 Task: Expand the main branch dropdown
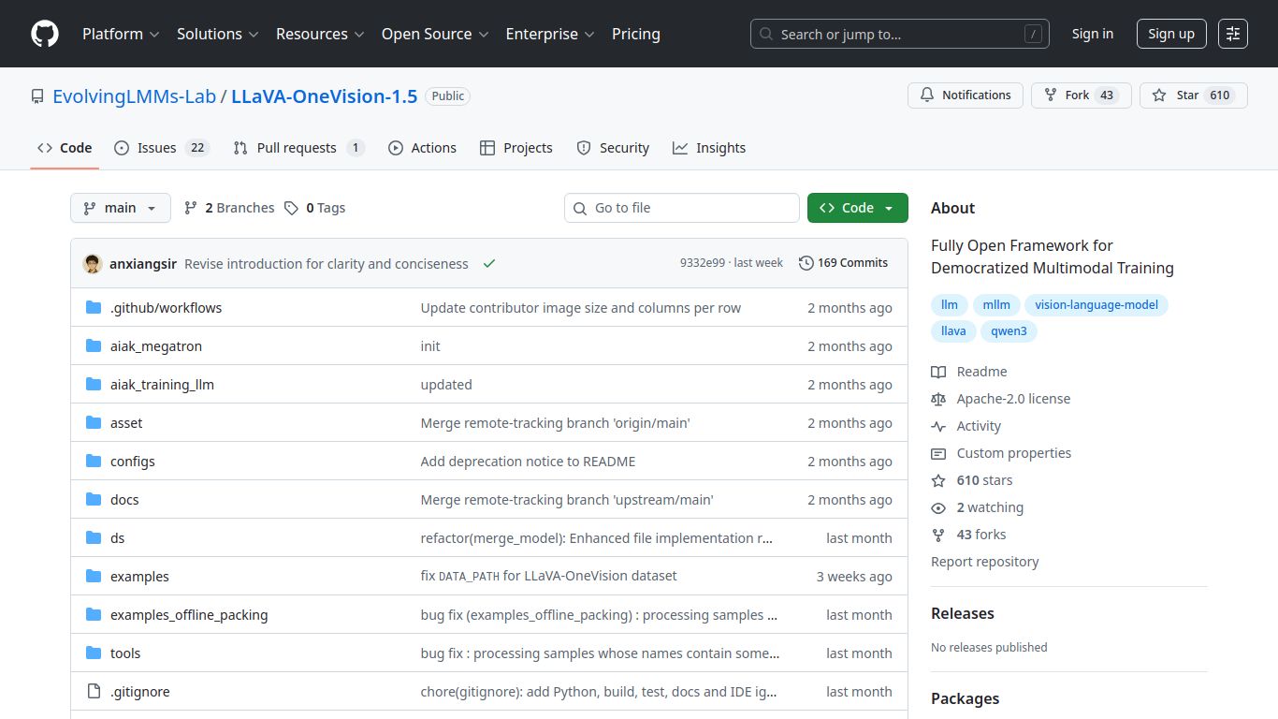pos(121,208)
